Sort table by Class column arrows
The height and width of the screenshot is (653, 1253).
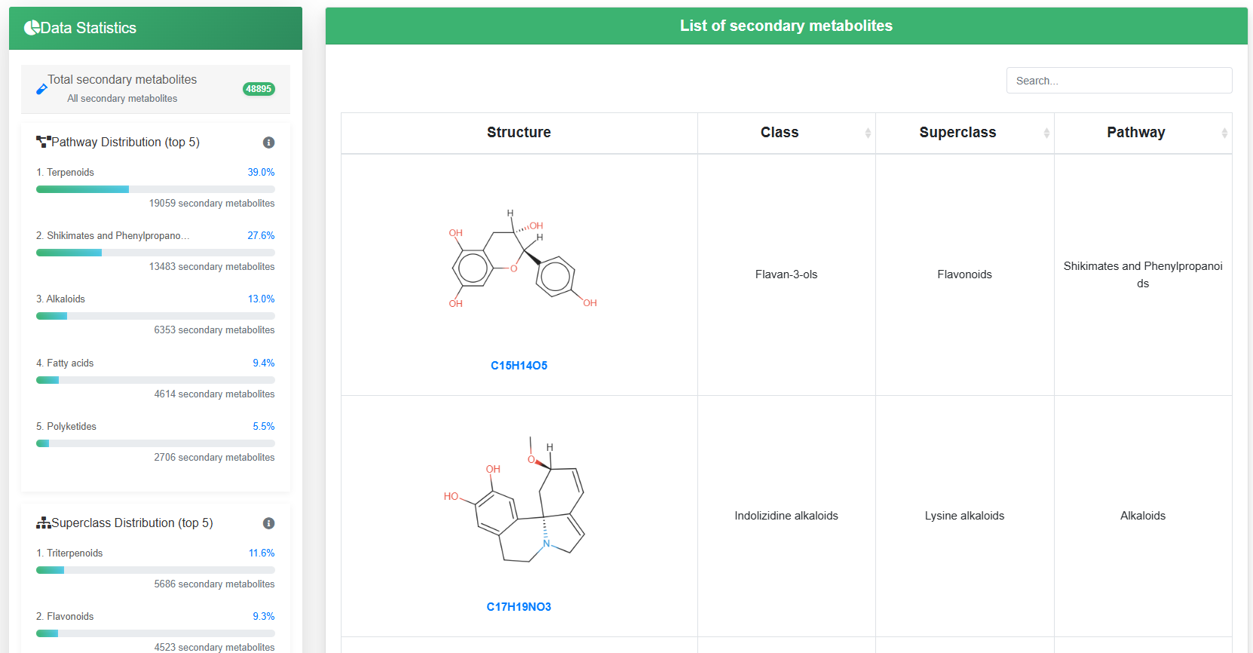tap(868, 133)
